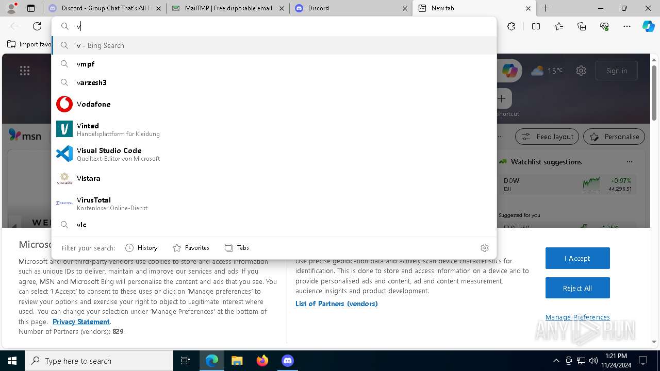
Task: Open Settings and more ellipsis menu
Action: pos(627,26)
